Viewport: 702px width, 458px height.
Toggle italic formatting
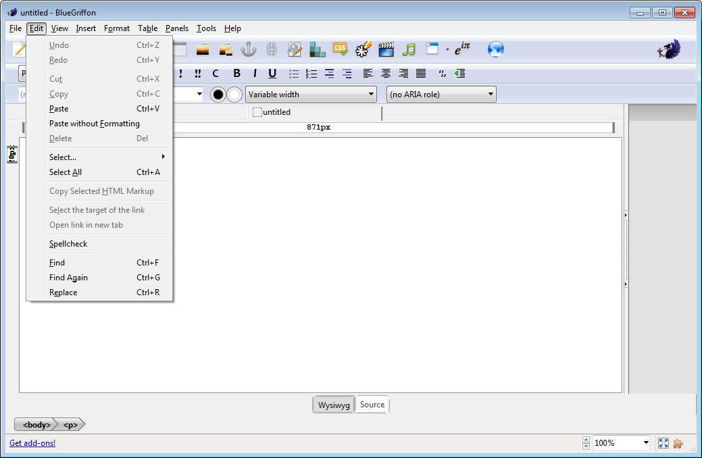click(255, 74)
